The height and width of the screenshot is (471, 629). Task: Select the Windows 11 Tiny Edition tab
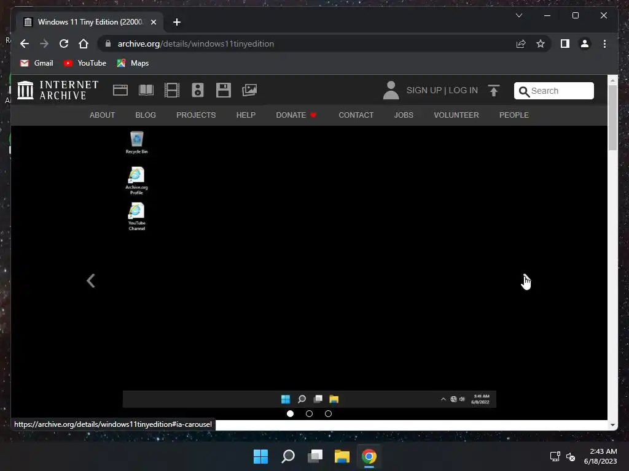click(90, 22)
